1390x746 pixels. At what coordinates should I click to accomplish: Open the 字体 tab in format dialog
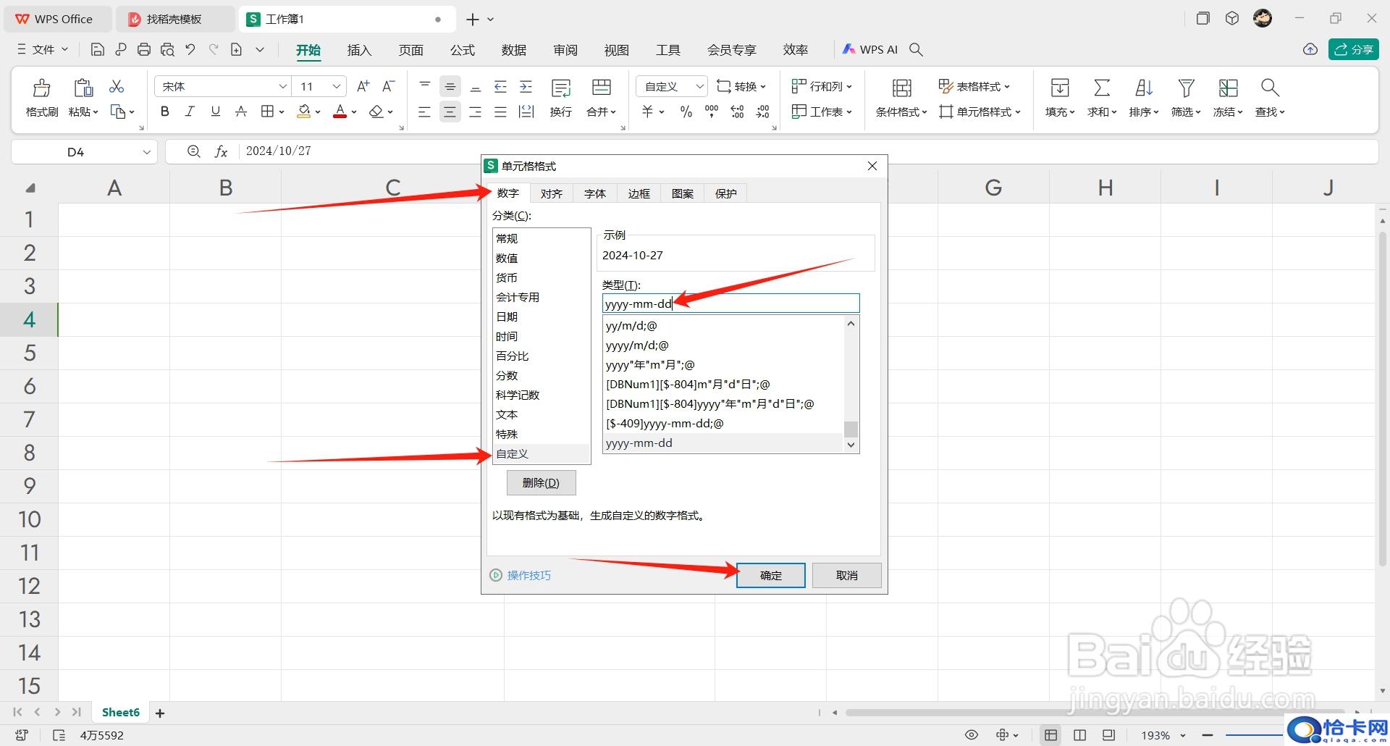coord(595,193)
